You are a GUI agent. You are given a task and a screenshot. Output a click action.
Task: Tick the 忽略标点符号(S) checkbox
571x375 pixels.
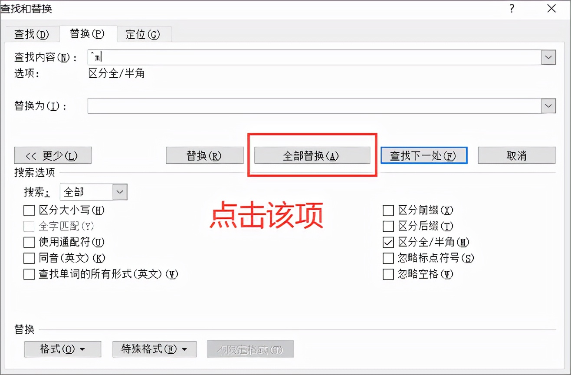(x=388, y=258)
